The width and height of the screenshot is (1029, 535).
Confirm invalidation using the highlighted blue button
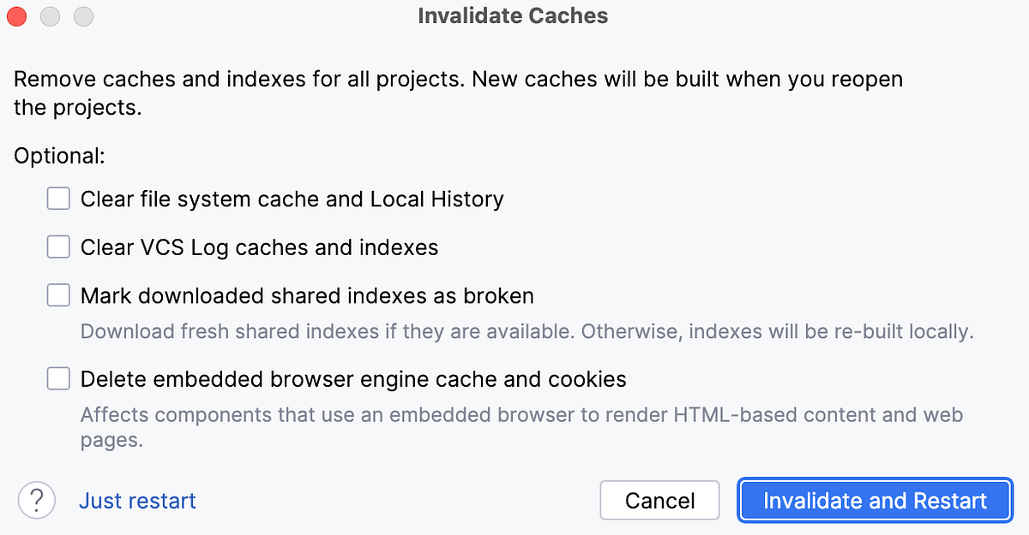point(874,500)
